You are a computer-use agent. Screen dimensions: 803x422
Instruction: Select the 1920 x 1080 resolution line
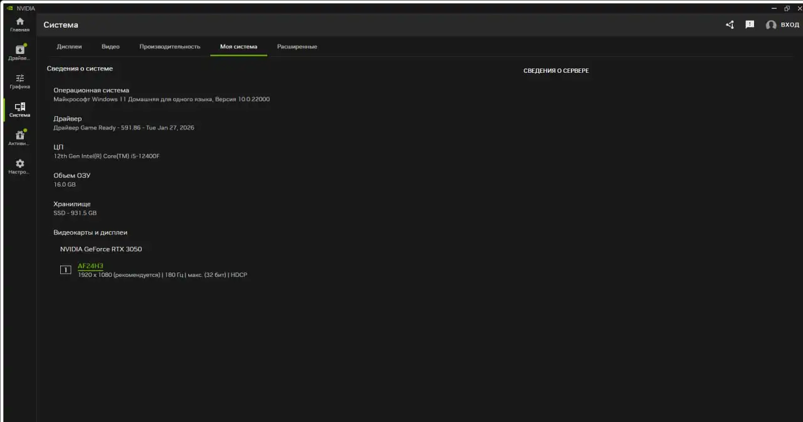point(162,275)
